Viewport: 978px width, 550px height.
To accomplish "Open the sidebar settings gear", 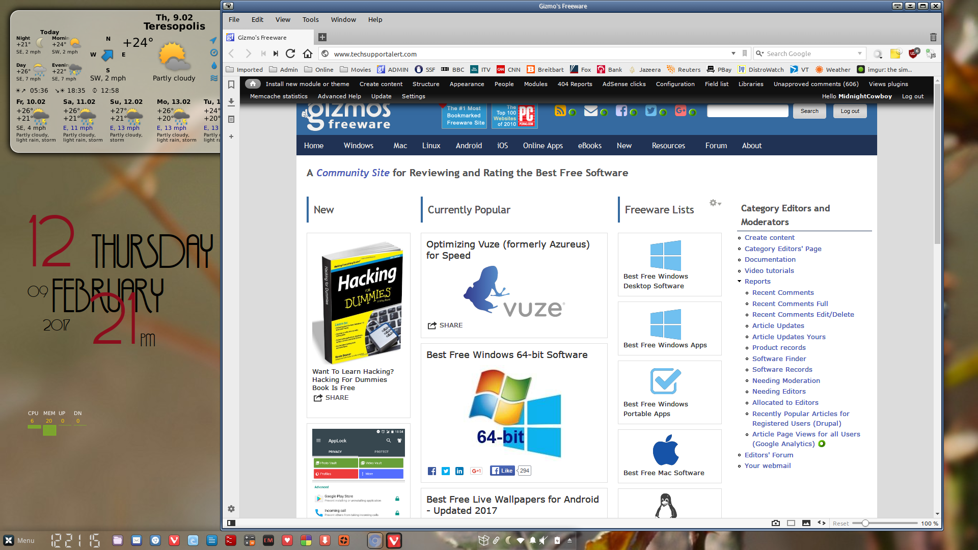I will coord(231,509).
